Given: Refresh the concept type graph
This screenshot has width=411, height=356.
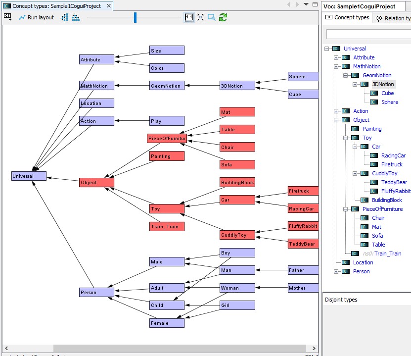Looking at the screenshot, I should point(223,17).
